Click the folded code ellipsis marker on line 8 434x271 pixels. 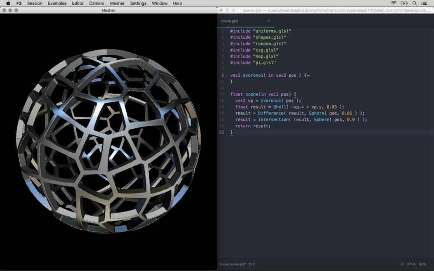[308, 75]
